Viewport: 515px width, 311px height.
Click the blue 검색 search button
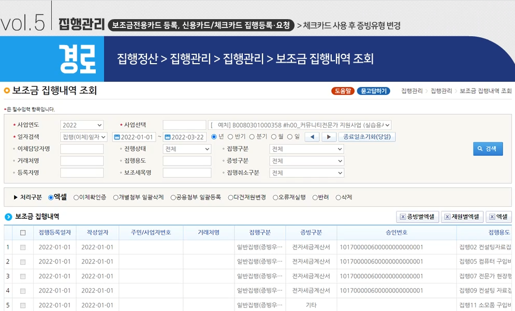[x=488, y=149]
